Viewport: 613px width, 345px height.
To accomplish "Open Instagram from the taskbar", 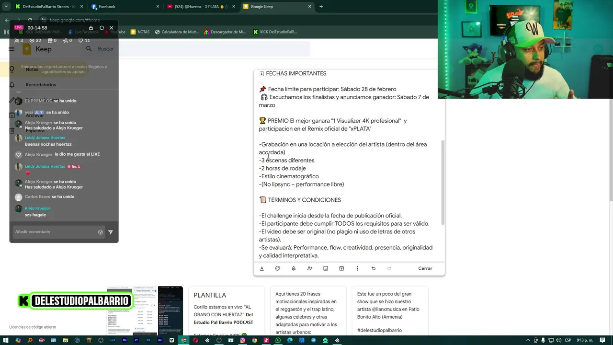I will 243,340.
